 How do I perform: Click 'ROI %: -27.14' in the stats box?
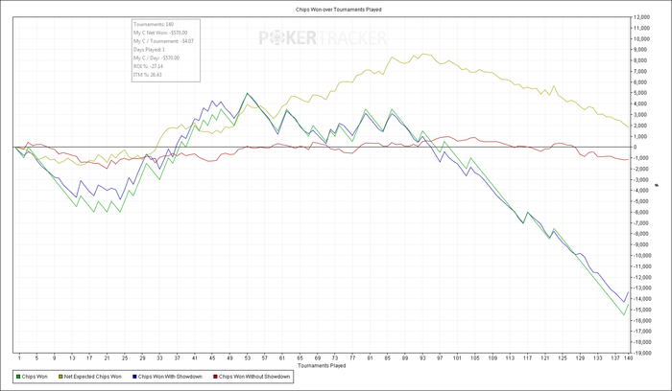click(148, 66)
